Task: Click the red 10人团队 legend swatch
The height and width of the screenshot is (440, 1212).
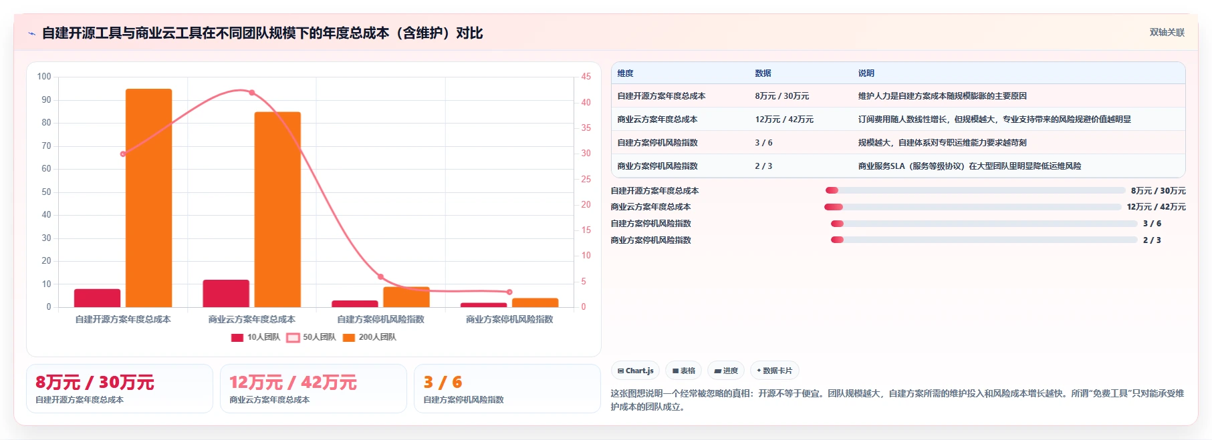Action: click(x=237, y=338)
